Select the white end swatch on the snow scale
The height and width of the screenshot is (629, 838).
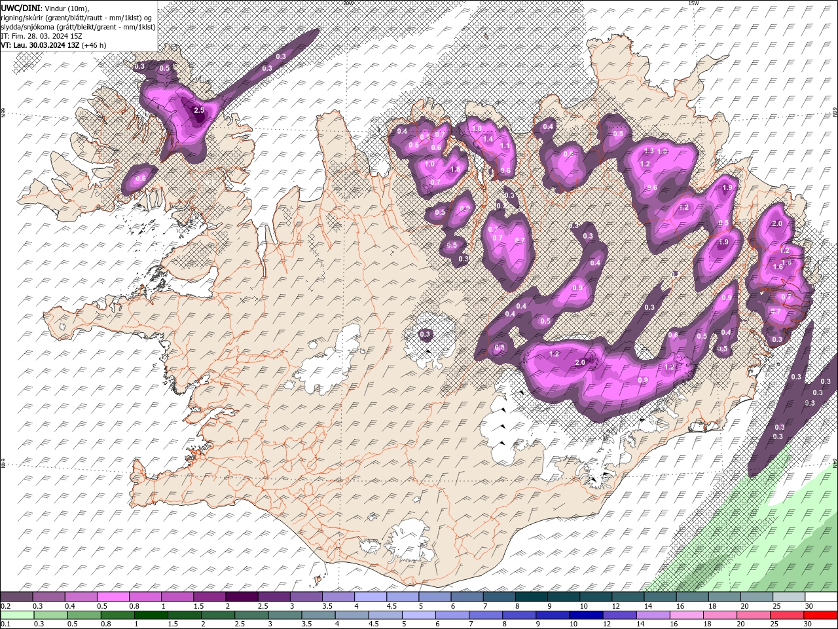[821, 597]
